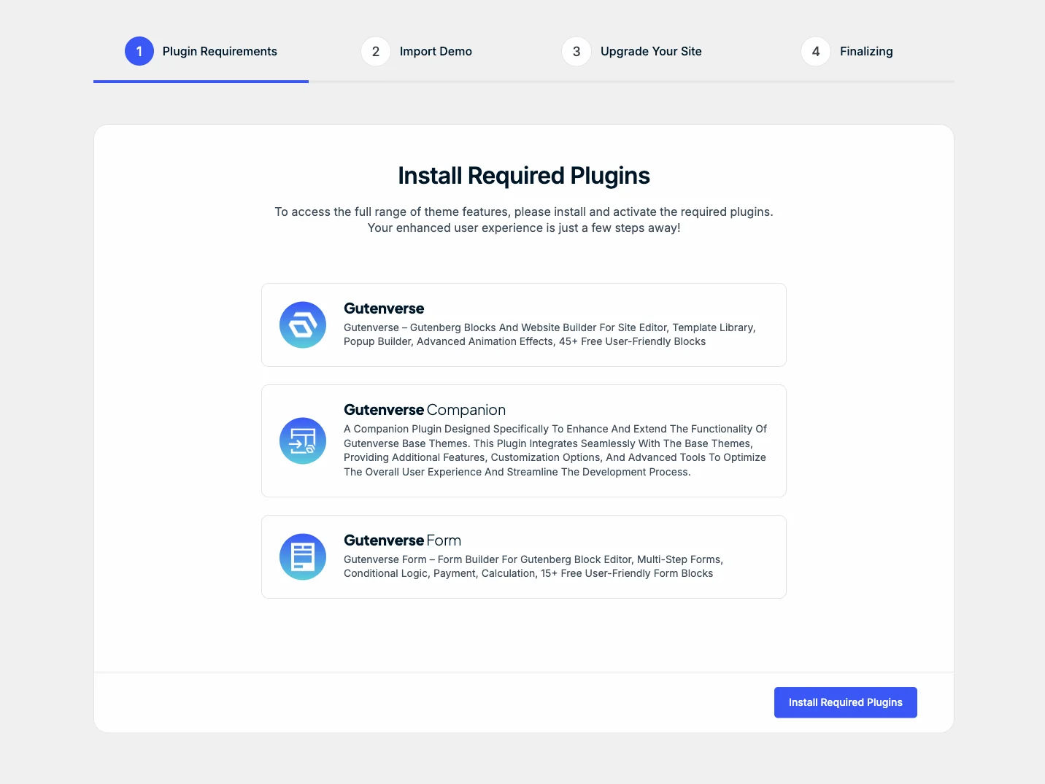Viewport: 1045px width, 784px height.
Task: Click the Gutenverse blocks description text
Action: coord(549,334)
